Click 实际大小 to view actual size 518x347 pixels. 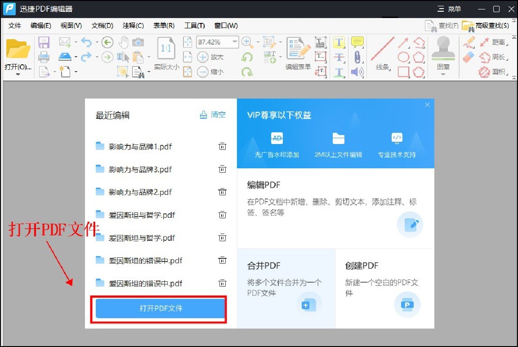tap(166, 56)
